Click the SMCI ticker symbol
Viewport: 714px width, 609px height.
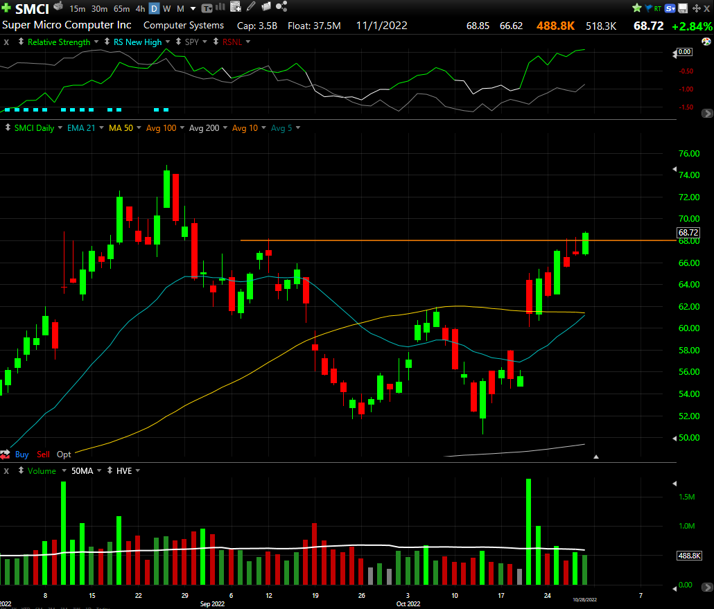pyautogui.click(x=32, y=9)
